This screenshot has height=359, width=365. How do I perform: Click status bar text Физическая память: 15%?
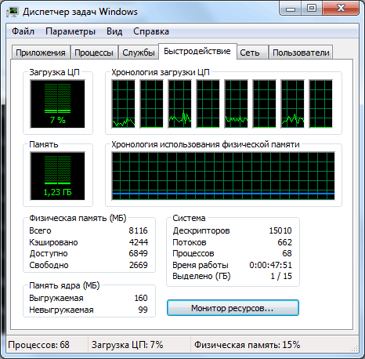click(247, 345)
